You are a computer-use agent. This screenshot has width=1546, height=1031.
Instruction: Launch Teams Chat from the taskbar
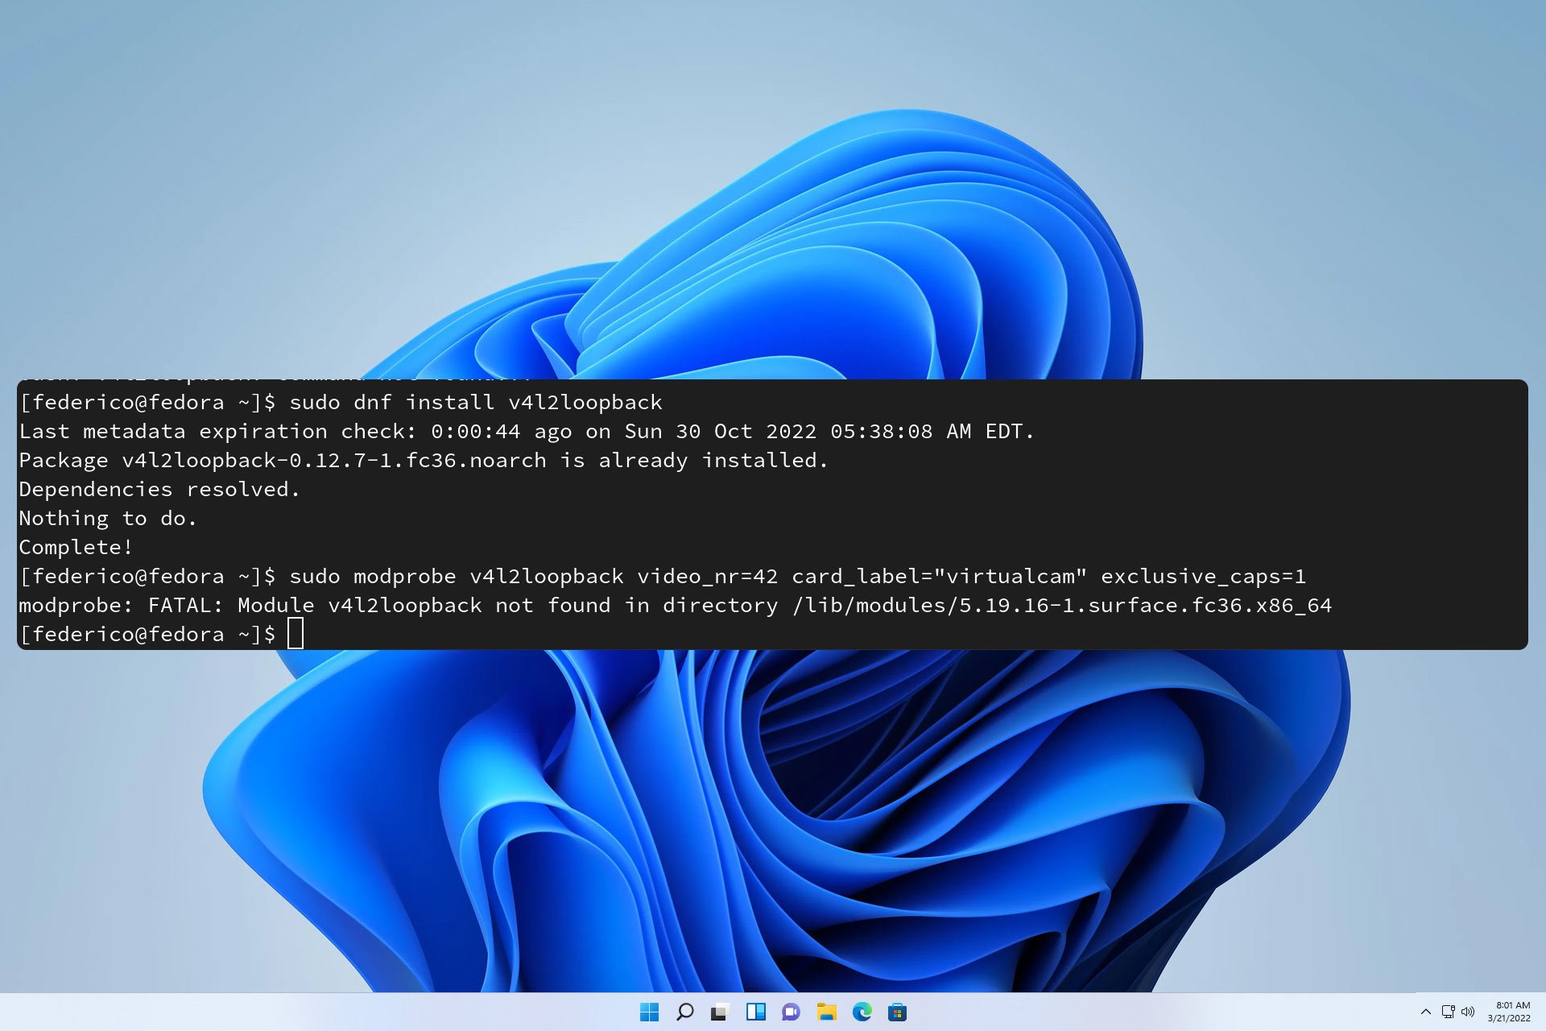(792, 1012)
